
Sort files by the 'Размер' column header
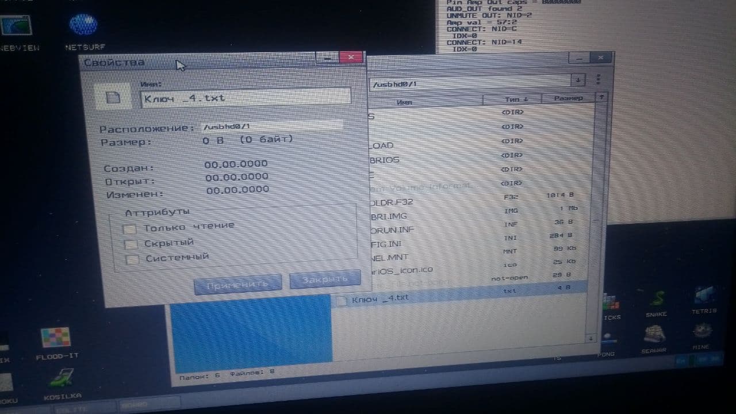point(568,98)
